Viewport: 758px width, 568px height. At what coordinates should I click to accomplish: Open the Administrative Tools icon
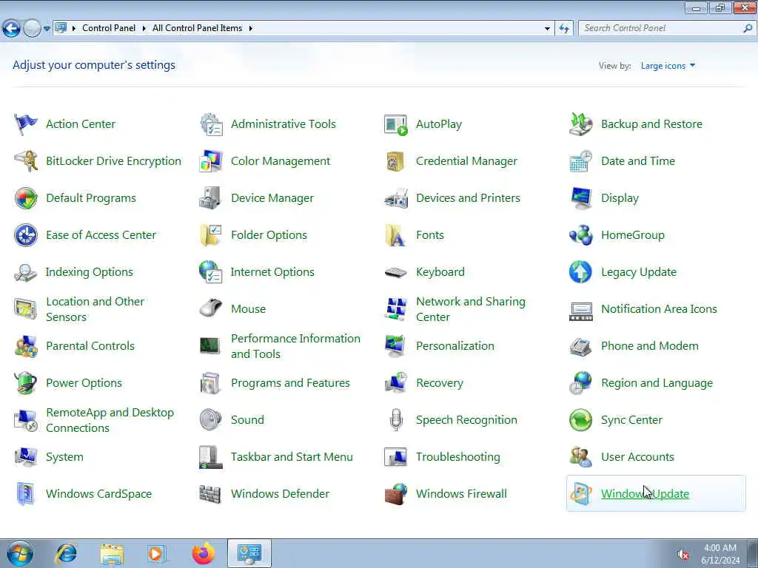(211, 124)
